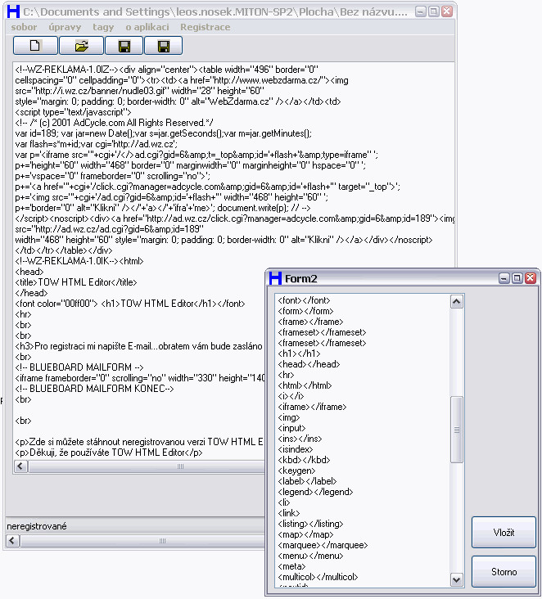This screenshot has height=599, width=542.
Task: Click the <script type="text/javascript"> line in editor
Action: pos(73,112)
